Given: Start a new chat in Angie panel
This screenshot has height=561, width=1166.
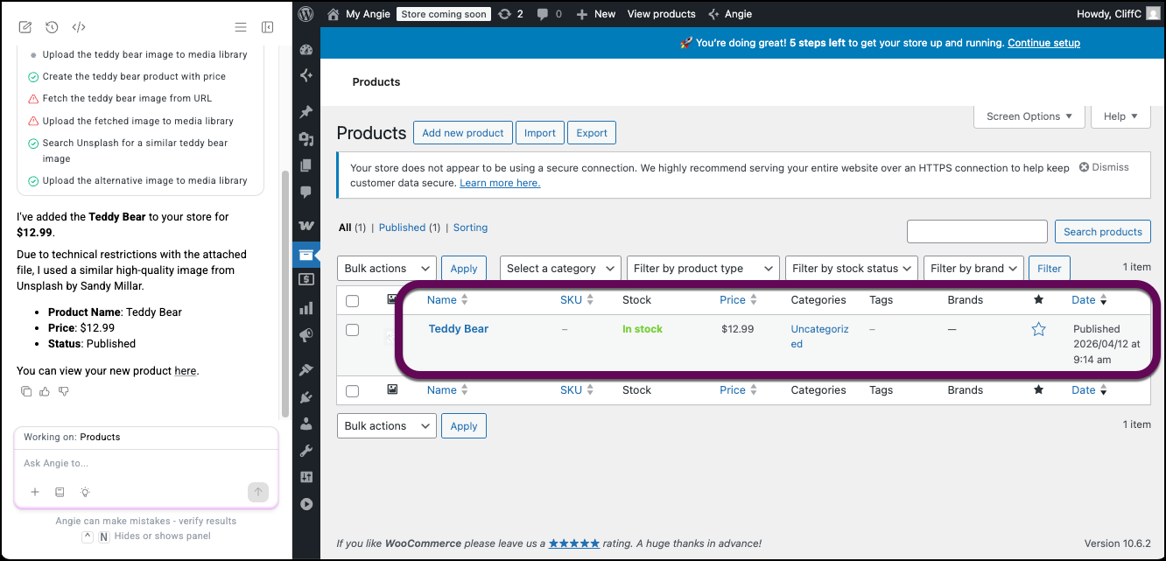Looking at the screenshot, I should click(x=25, y=27).
